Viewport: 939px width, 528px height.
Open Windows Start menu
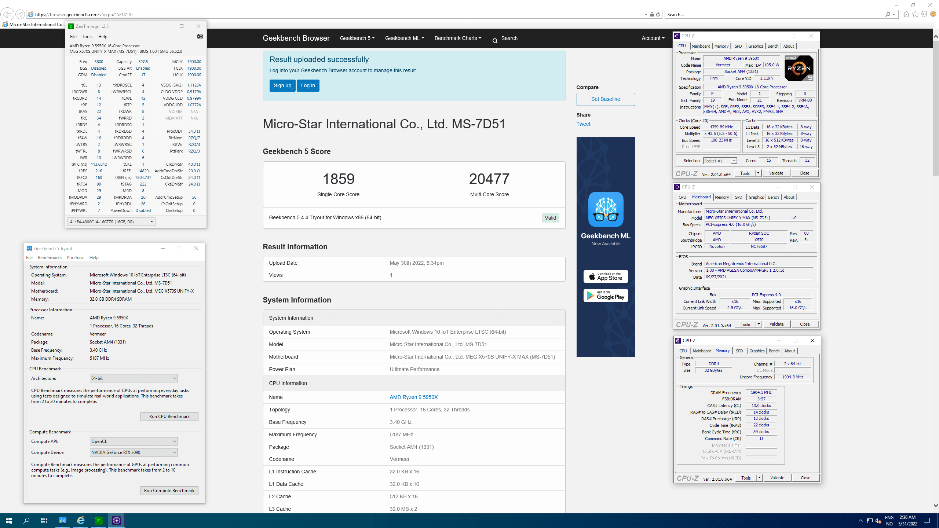pyautogui.click(x=9, y=520)
